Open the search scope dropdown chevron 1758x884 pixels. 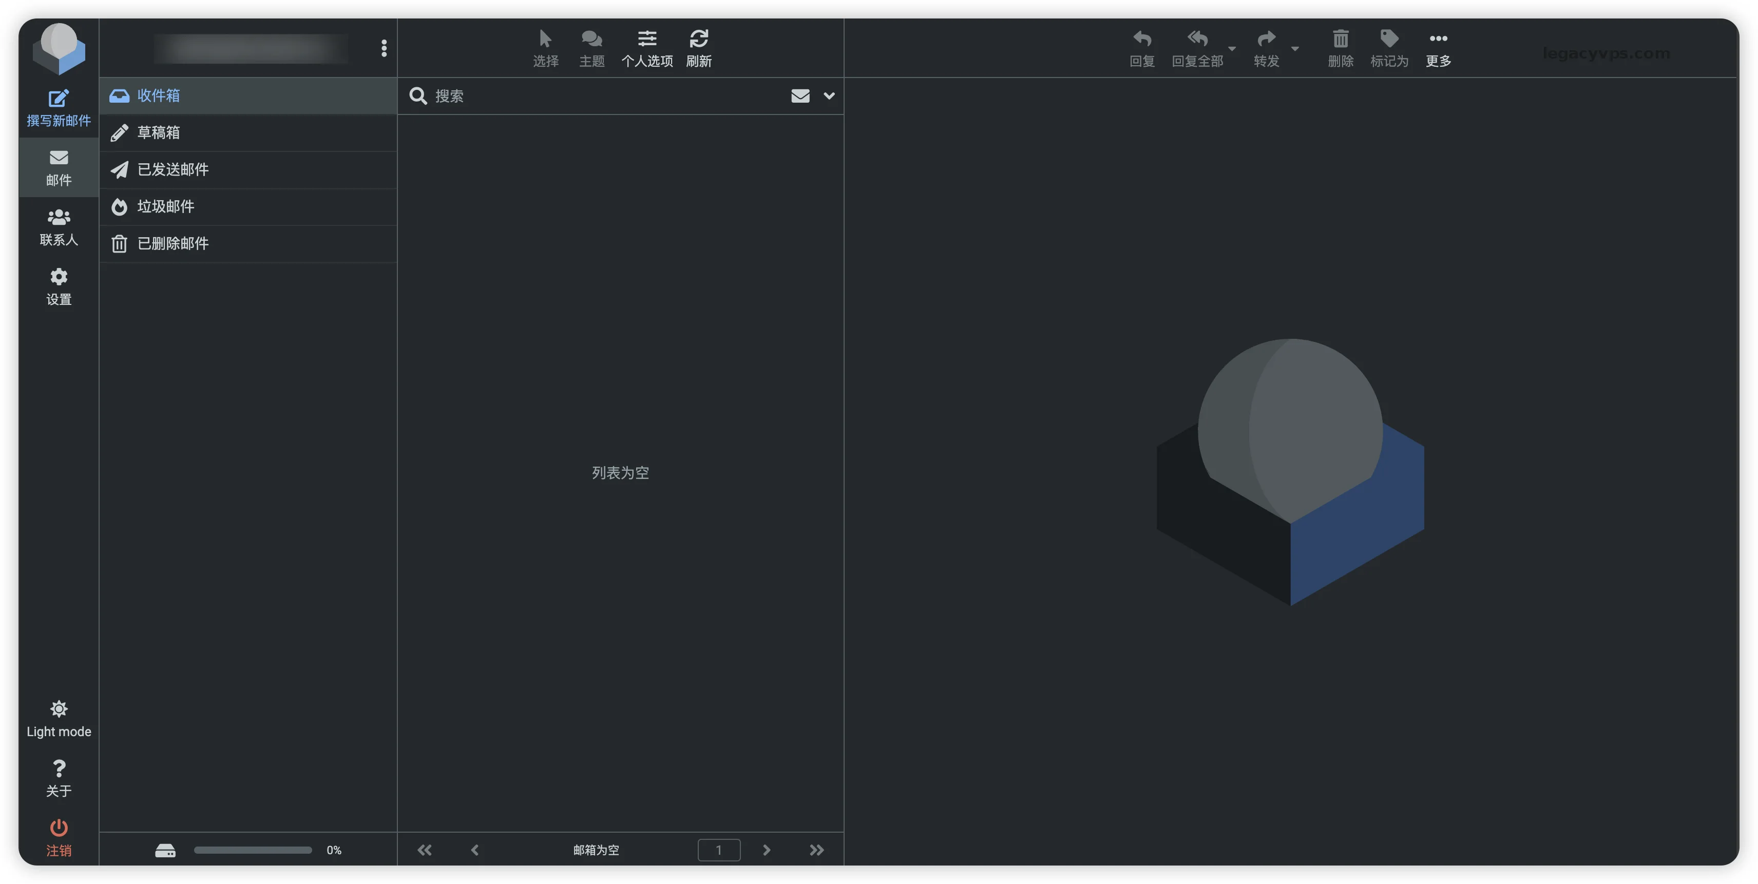pos(829,95)
